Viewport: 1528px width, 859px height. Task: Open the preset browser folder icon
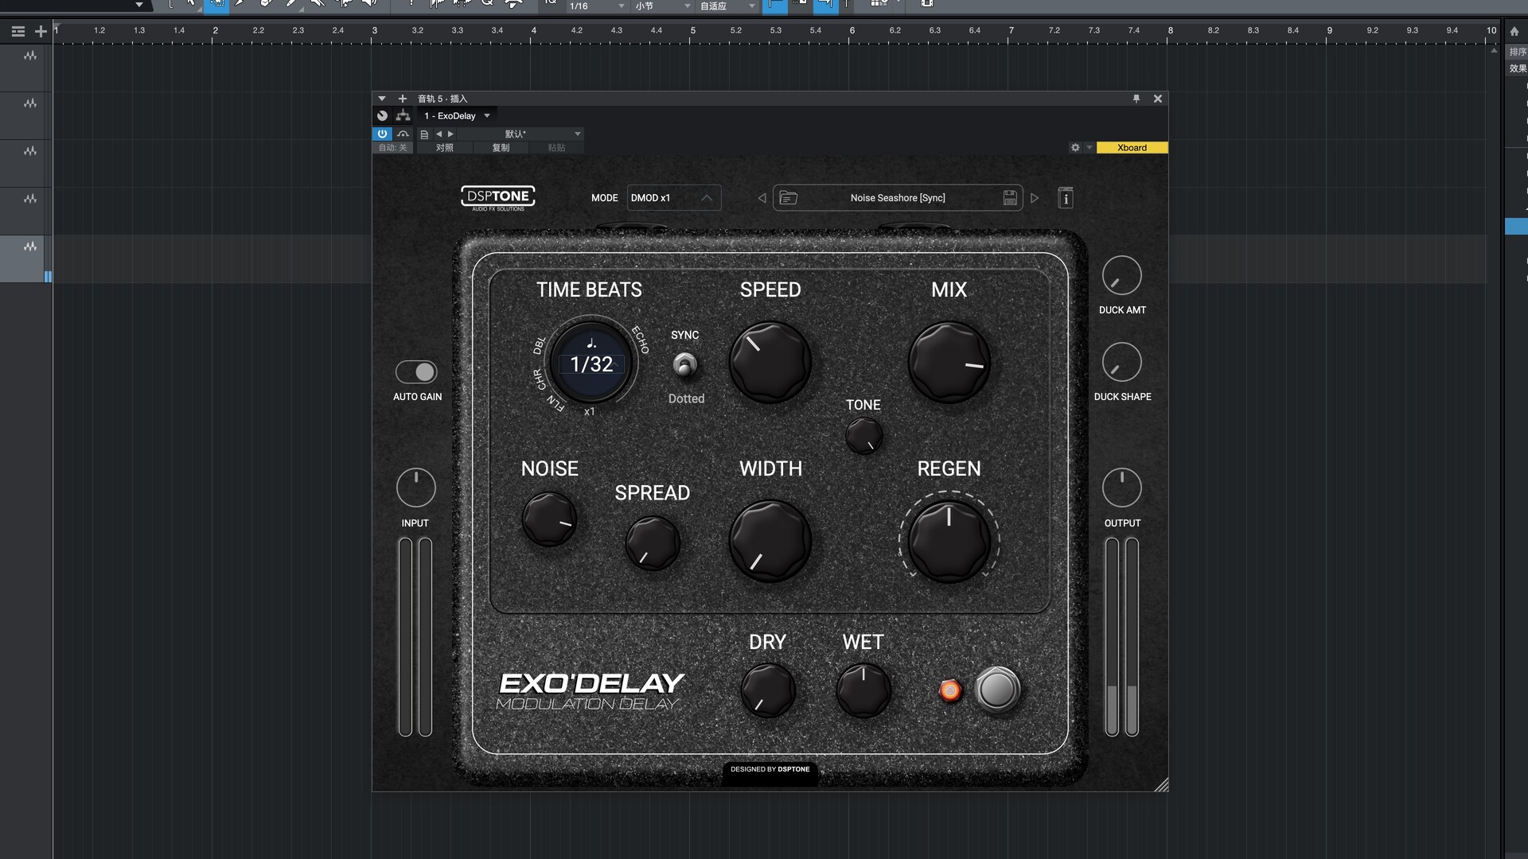[x=788, y=198]
